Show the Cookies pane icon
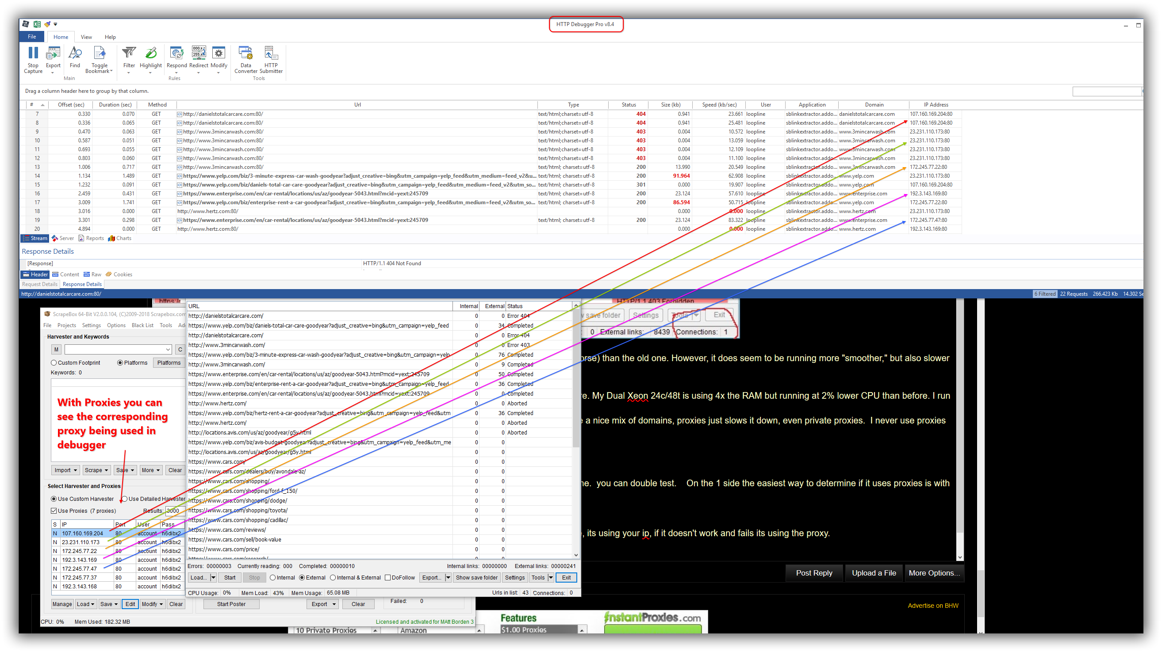Screen dimensions: 1162x652 109,275
